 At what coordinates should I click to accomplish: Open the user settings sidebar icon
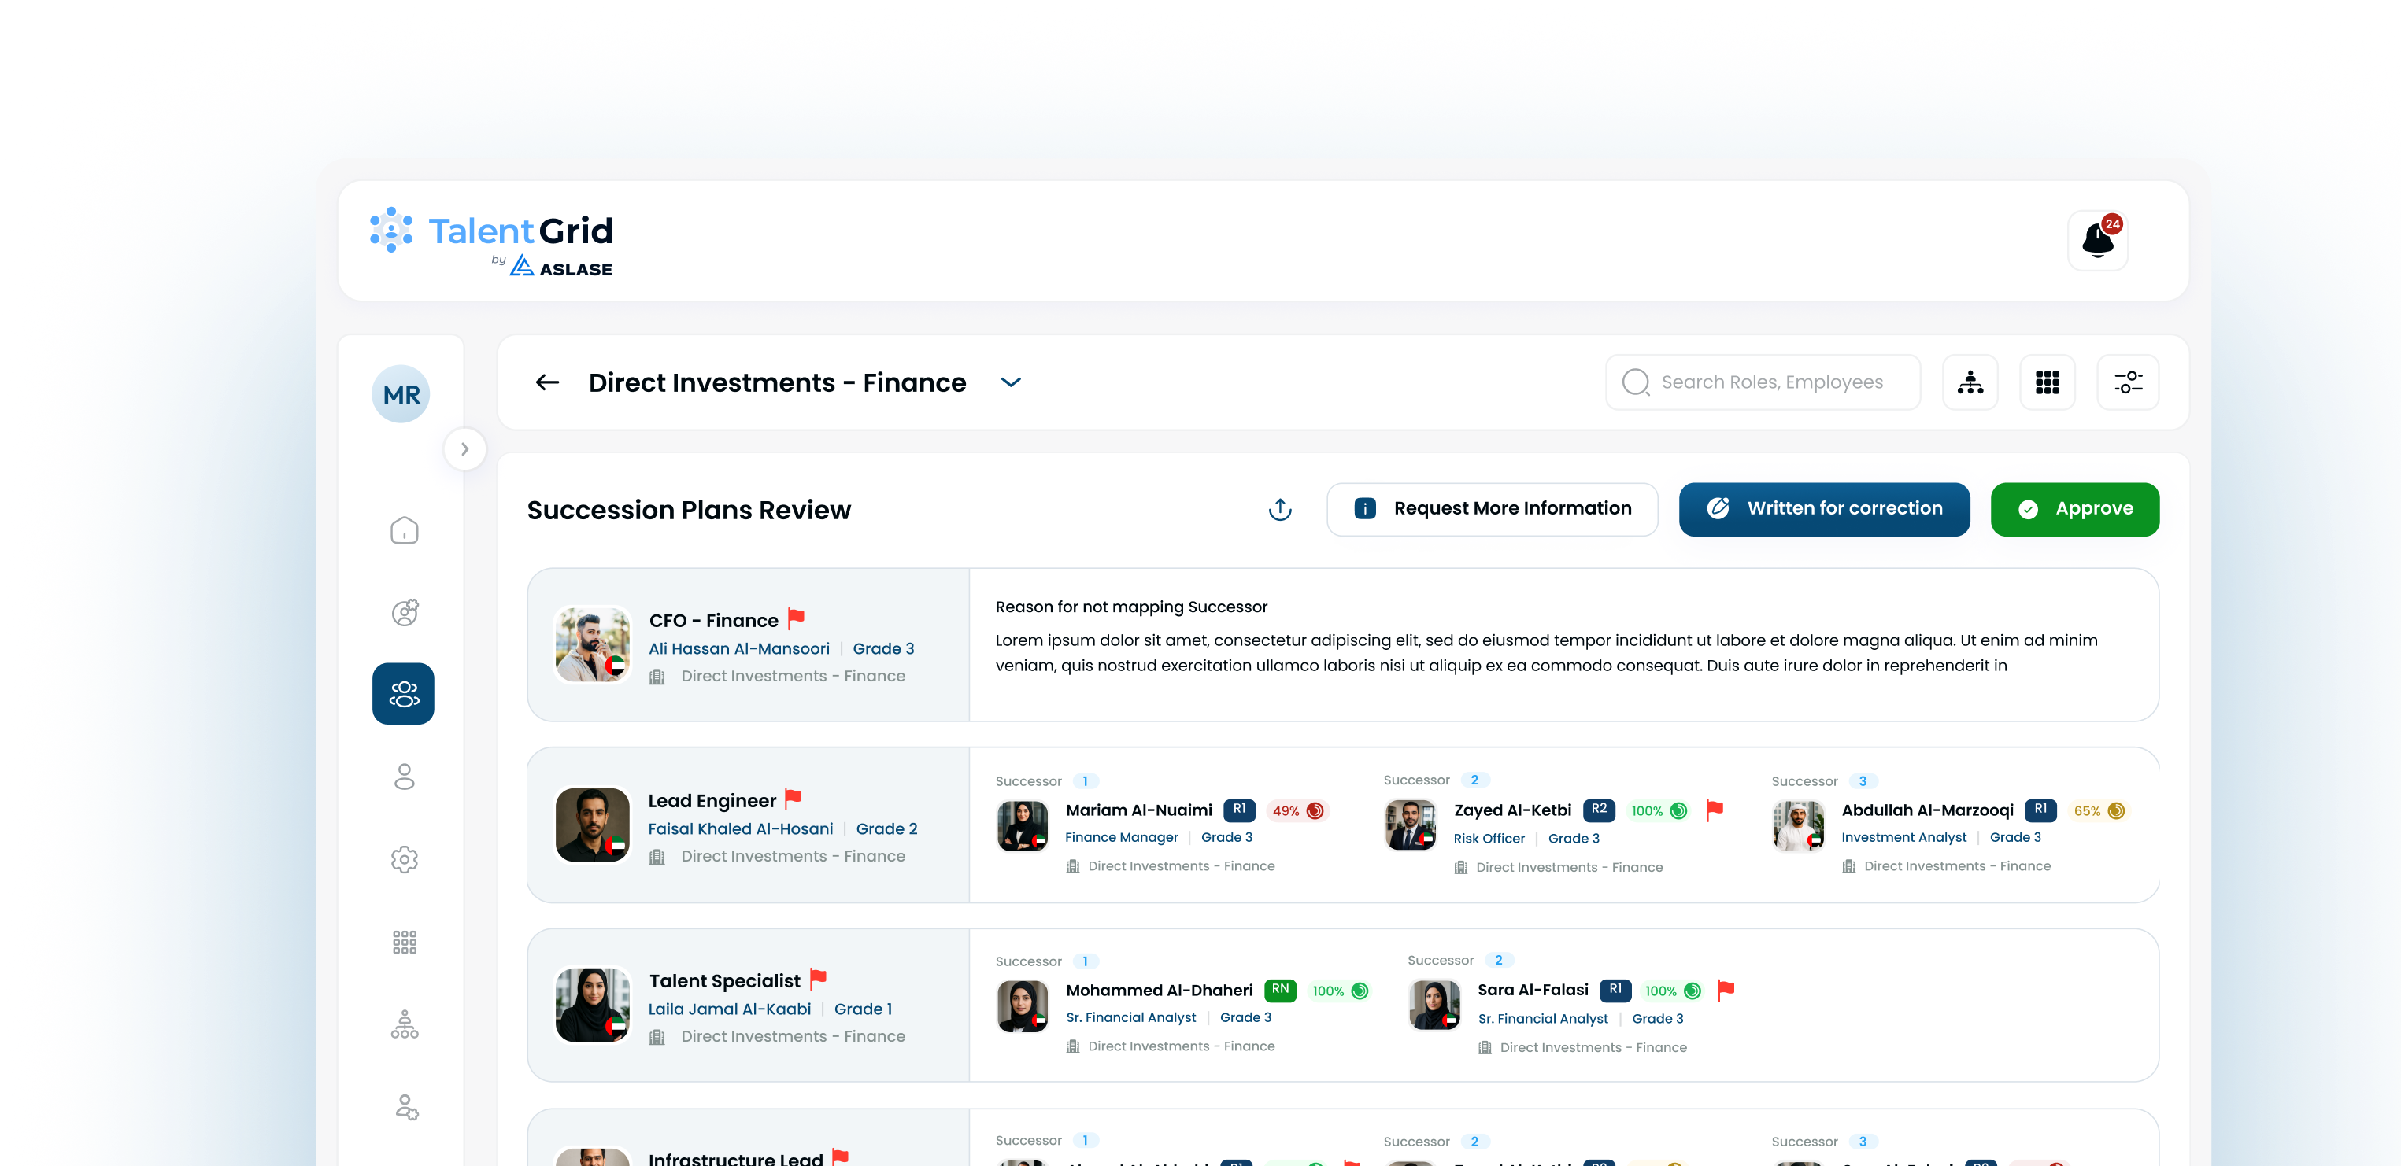point(405,1106)
